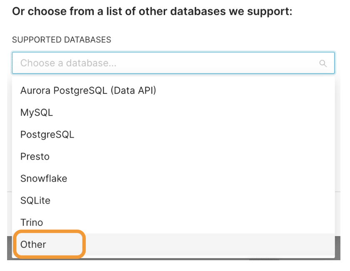Click the Presto entry above Snowflake
Screen dimensions: 350x271
point(173,157)
